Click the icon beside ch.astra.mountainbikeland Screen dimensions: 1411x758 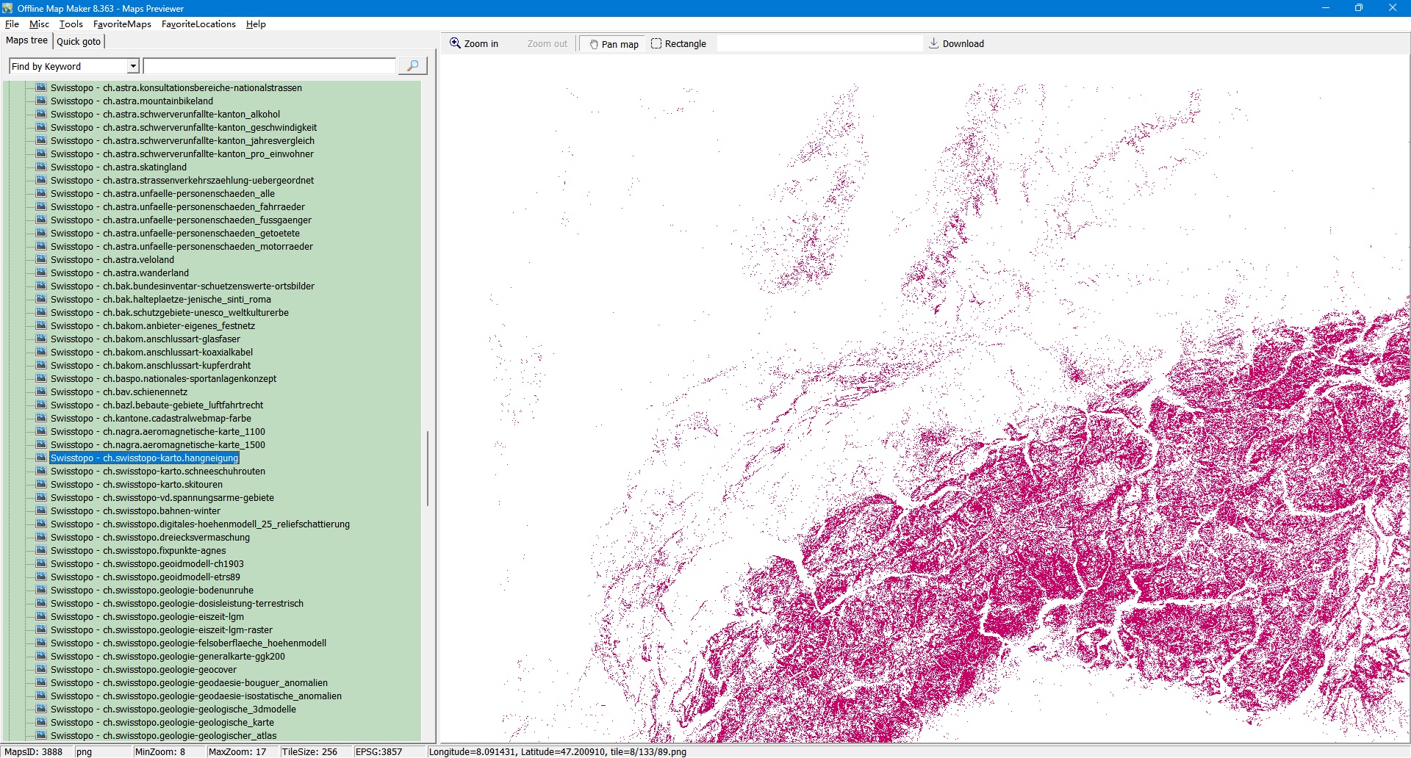41,101
